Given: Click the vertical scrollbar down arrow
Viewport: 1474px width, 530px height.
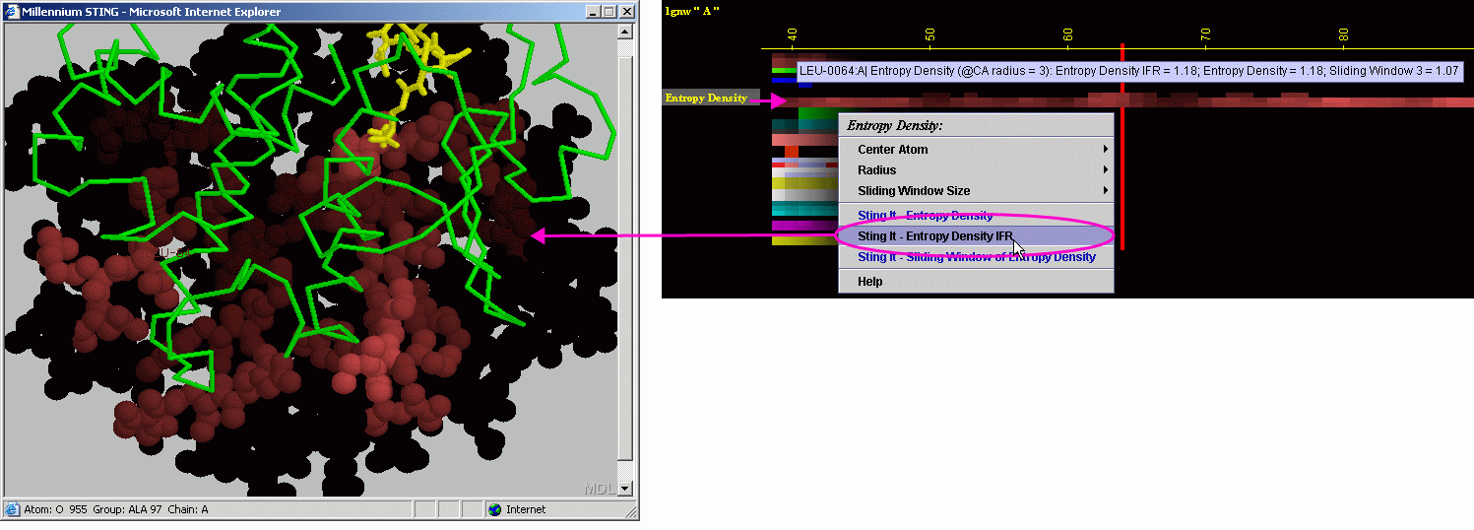Looking at the screenshot, I should pos(624,488).
